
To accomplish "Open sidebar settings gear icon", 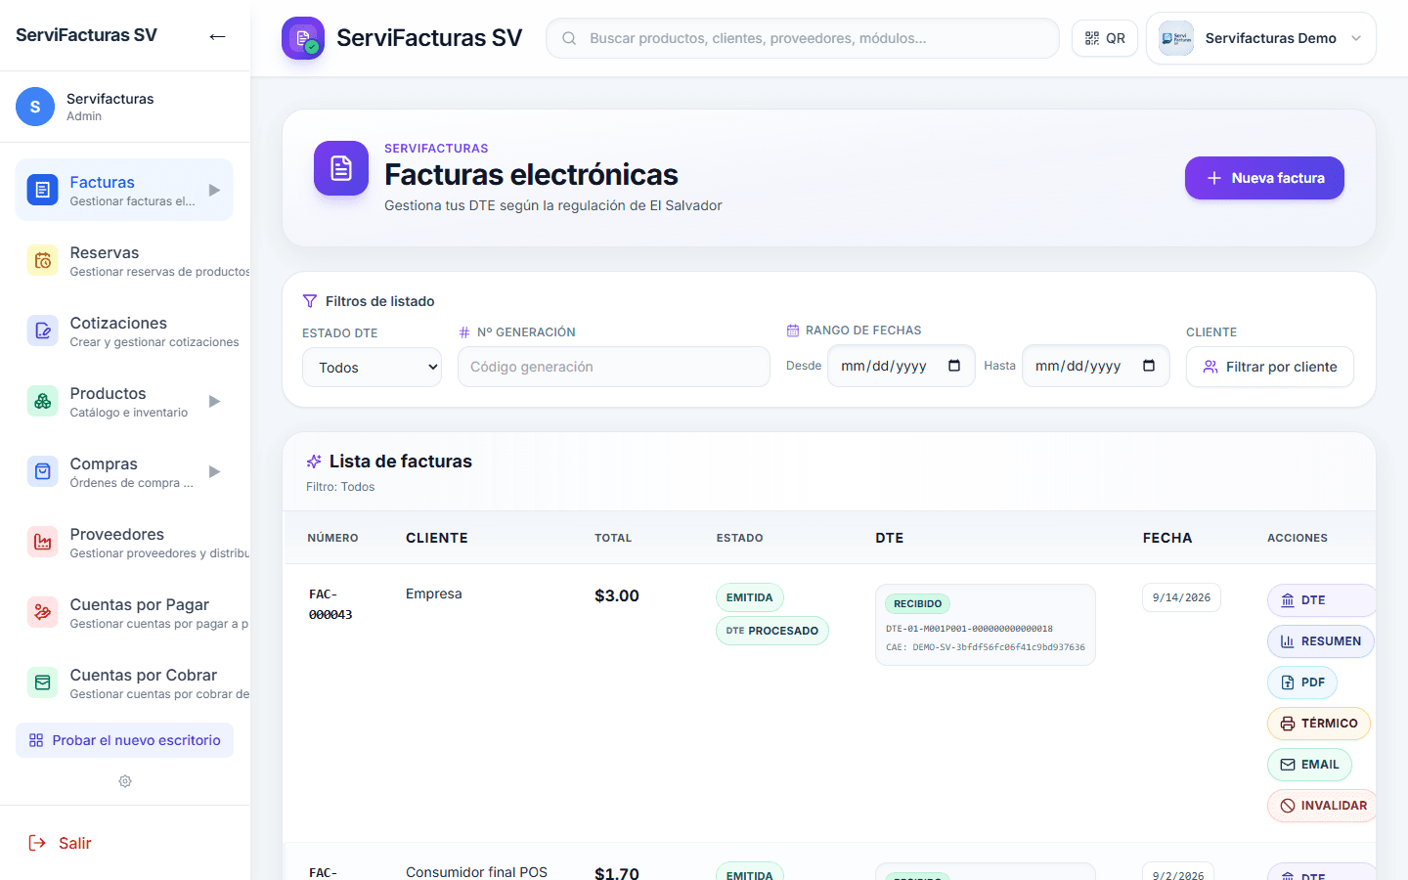I will pos(125,781).
